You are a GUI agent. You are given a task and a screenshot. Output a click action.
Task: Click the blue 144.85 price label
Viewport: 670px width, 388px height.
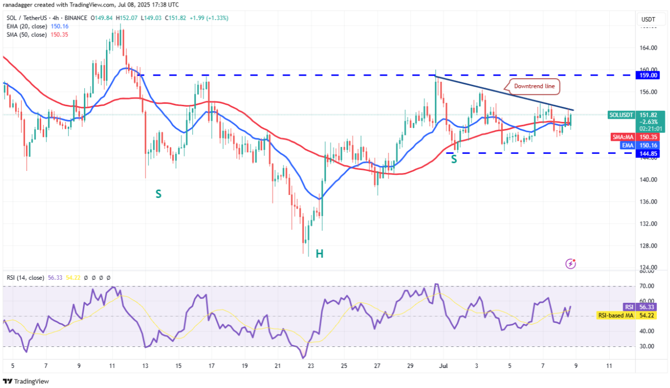click(x=647, y=153)
